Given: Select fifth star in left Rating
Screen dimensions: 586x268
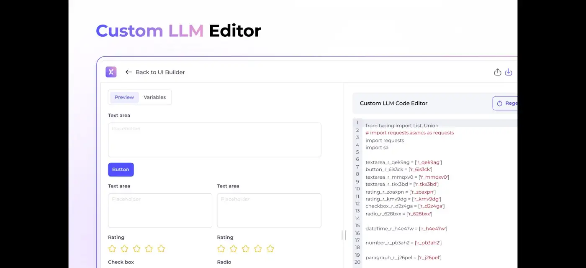Looking at the screenshot, I should (161, 249).
